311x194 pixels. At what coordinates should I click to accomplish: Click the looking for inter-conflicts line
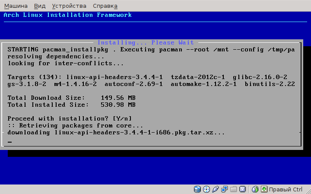click(66, 63)
